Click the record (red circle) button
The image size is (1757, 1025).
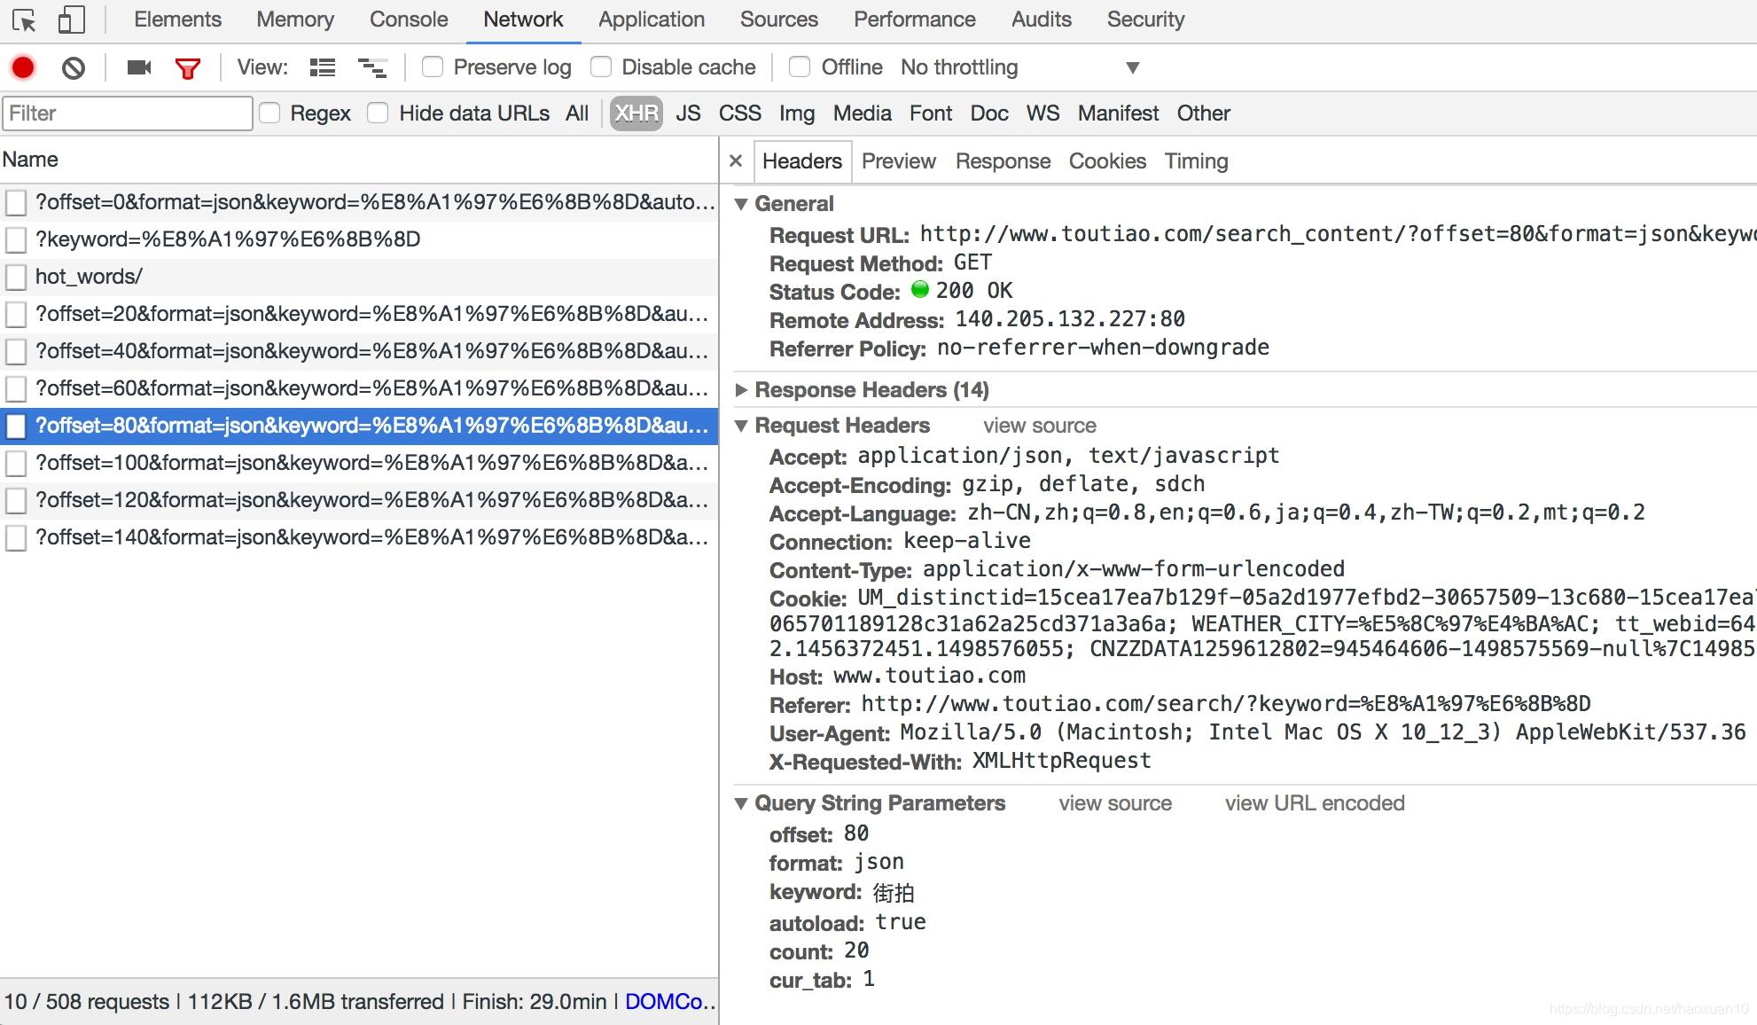22,66
